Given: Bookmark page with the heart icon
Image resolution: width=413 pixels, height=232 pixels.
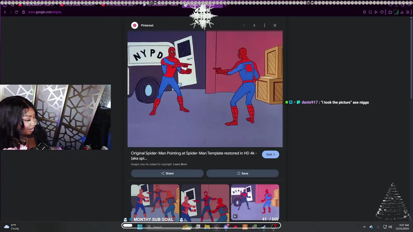Looking at the screenshot, I should pyautogui.click(x=382, y=12).
